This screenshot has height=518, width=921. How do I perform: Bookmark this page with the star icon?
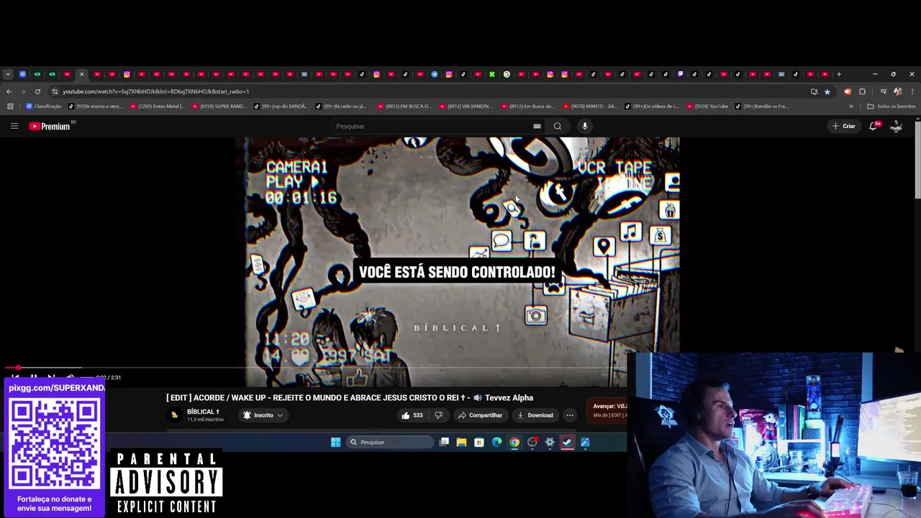827,91
